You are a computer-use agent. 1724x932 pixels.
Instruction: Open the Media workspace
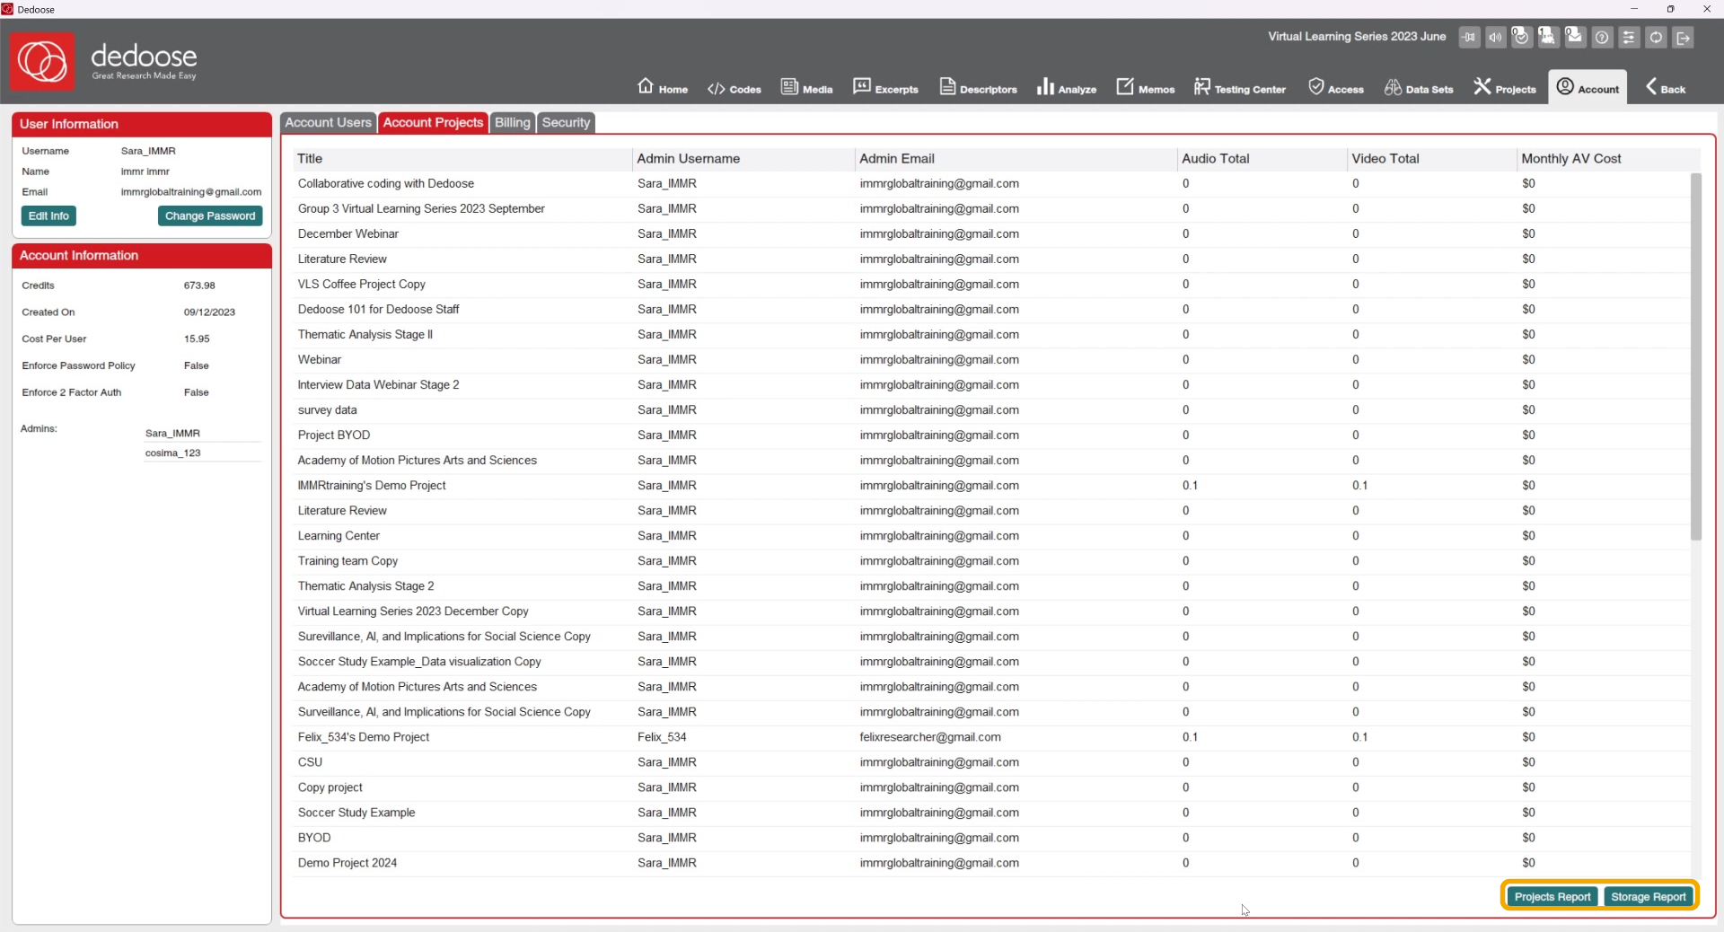tap(807, 87)
